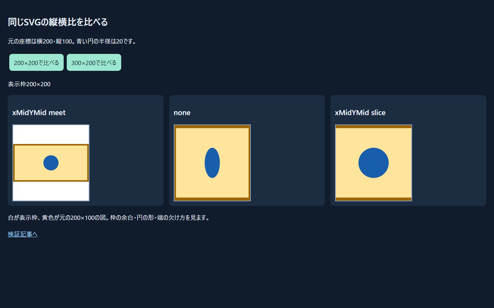Screen dimensions: 494x308
Task: Click the 表示枠200×200 status text
Action: [29, 84]
